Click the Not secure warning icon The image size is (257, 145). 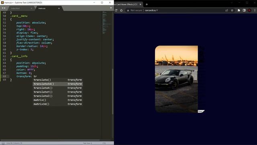pyautogui.click(x=128, y=10)
